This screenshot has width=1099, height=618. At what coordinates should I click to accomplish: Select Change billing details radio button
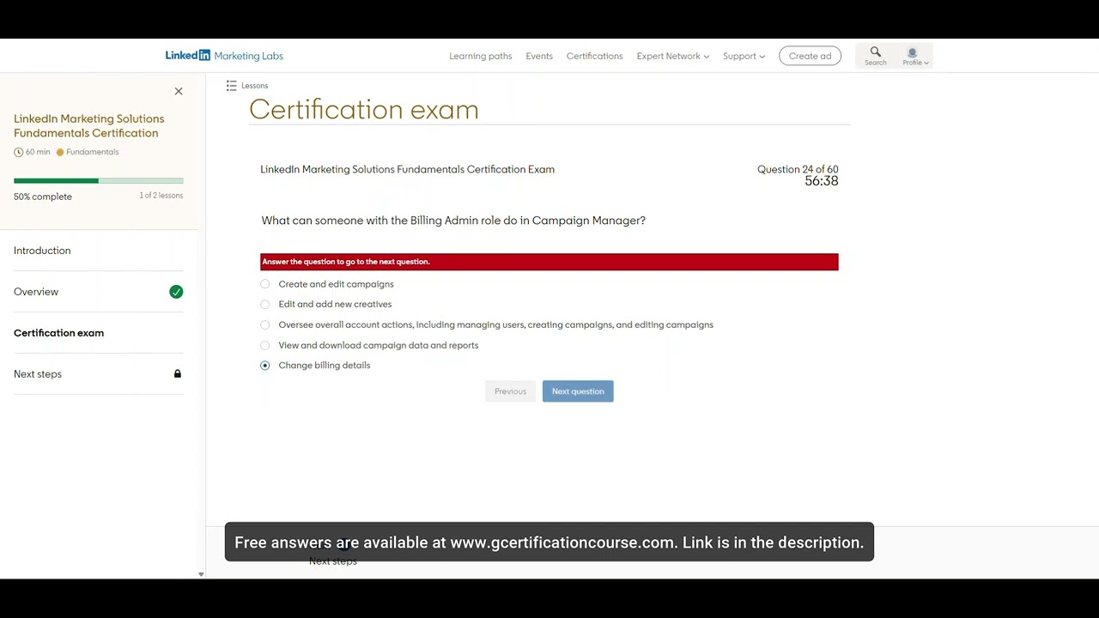pyautogui.click(x=264, y=366)
